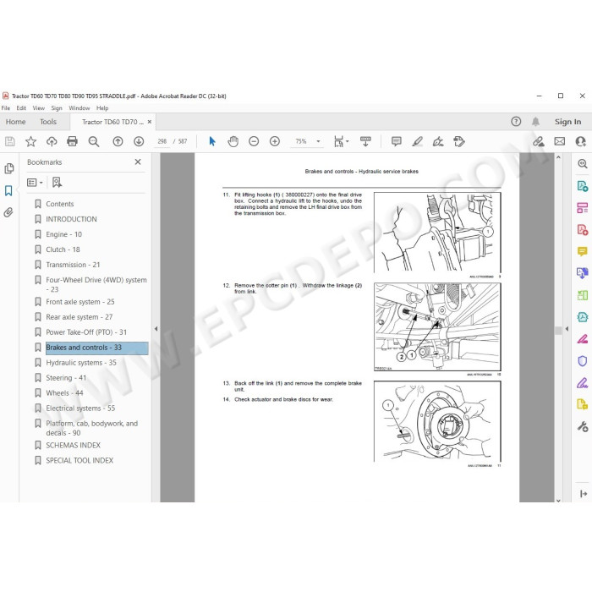The width and height of the screenshot is (592, 592).
Task: Open the Edit menu
Action: click(x=21, y=108)
